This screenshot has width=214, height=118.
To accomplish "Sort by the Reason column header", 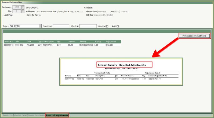I will 83,41.
